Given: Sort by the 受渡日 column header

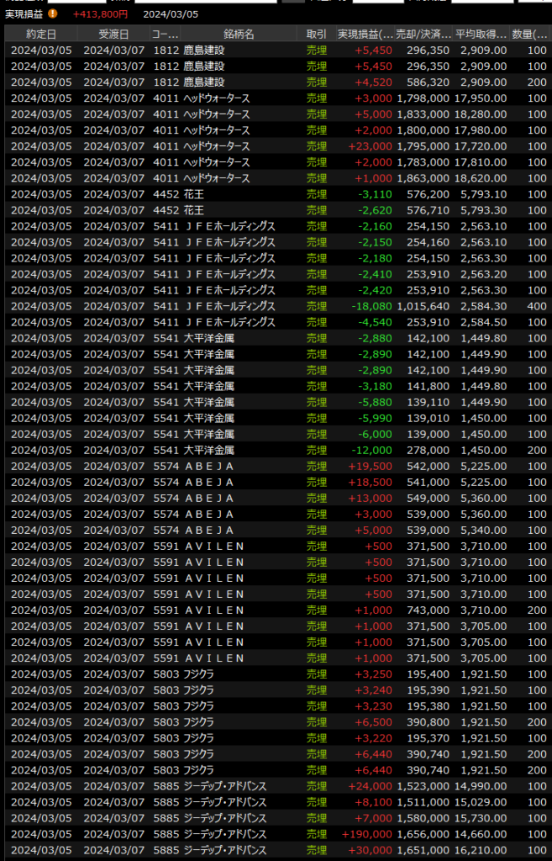Looking at the screenshot, I should pos(113,34).
